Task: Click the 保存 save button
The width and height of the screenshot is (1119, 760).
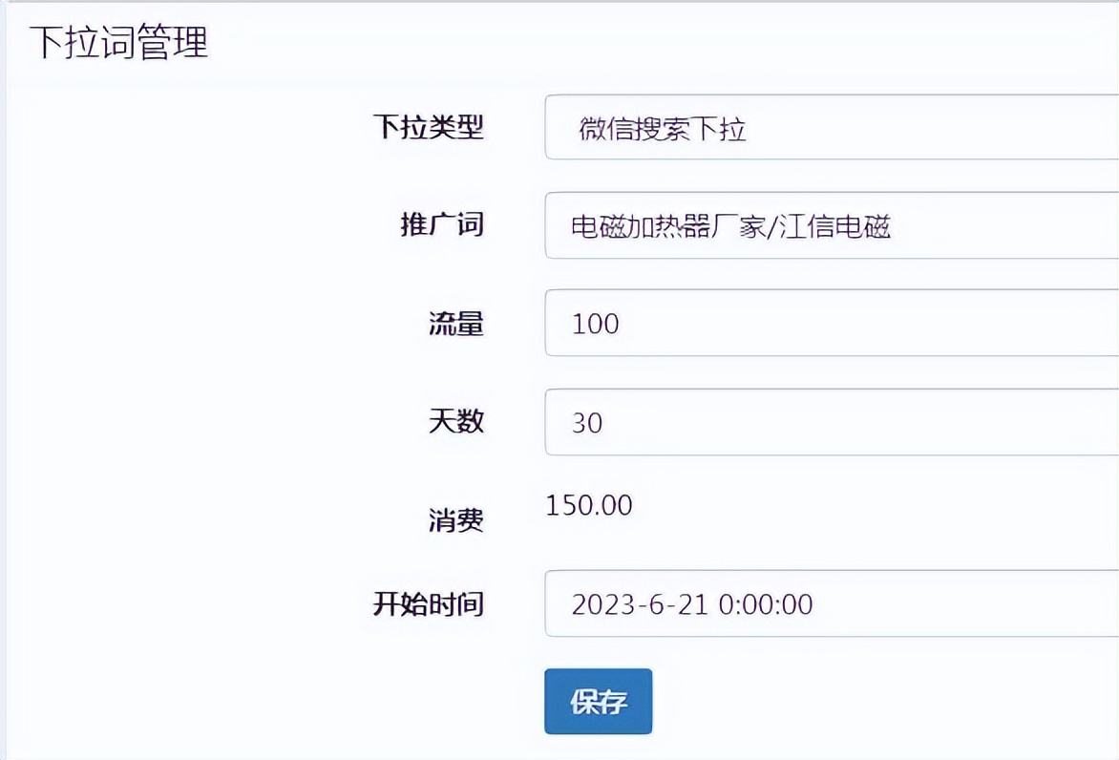Action: point(598,701)
